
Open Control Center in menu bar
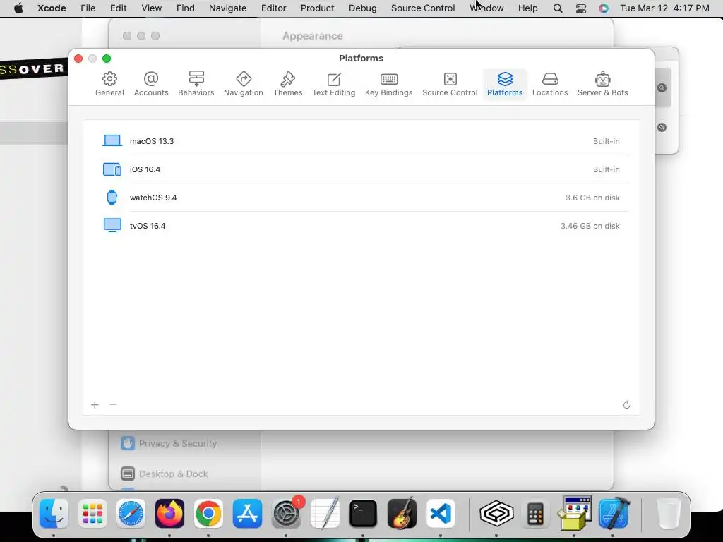click(x=581, y=8)
